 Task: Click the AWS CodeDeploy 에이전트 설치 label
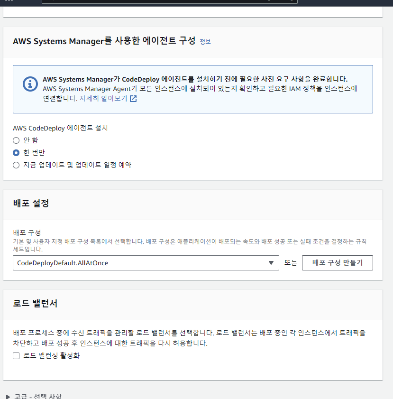click(60, 128)
